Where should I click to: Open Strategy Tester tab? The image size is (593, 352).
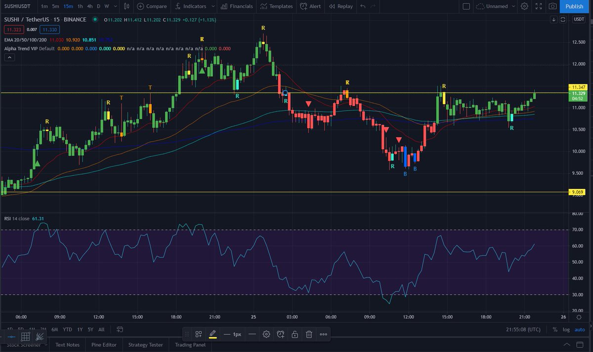tap(145, 345)
